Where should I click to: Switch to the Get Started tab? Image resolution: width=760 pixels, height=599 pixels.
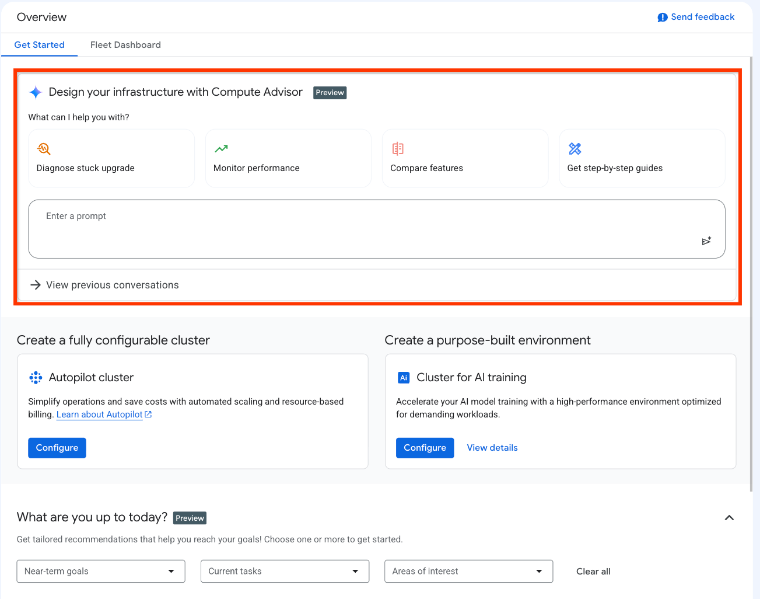click(40, 45)
